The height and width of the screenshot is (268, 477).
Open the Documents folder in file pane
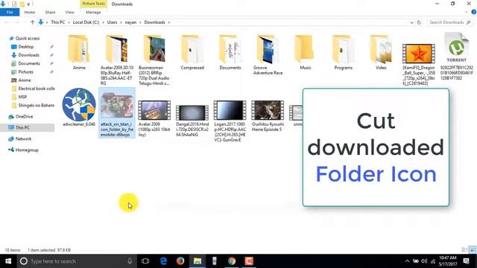tap(230, 52)
